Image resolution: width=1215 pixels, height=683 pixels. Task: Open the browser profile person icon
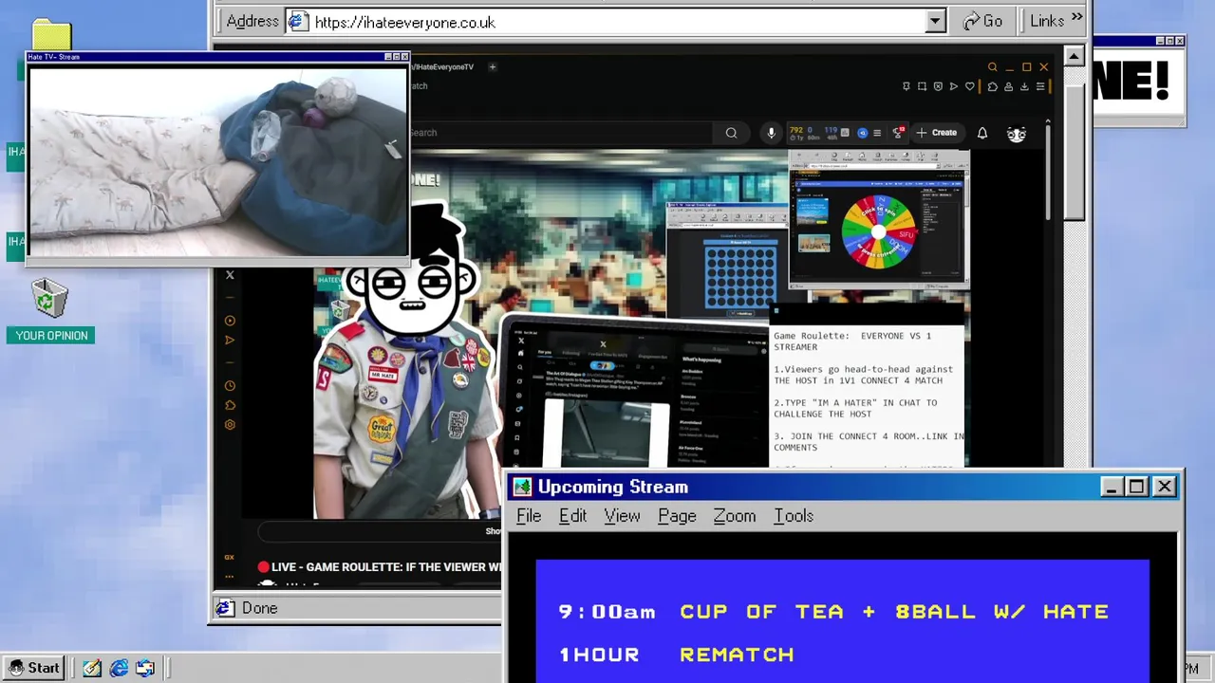[x=1008, y=86]
